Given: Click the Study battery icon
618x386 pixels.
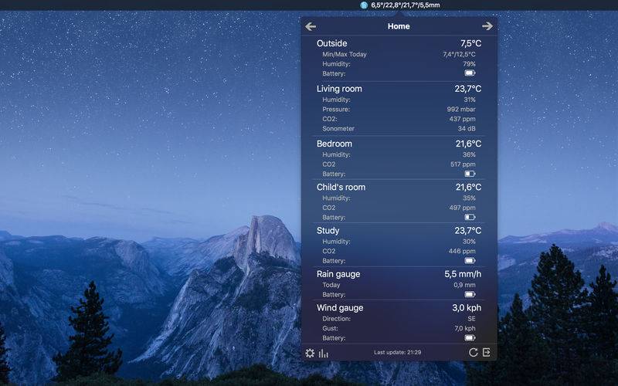Looking at the screenshot, I should click(x=470, y=260).
